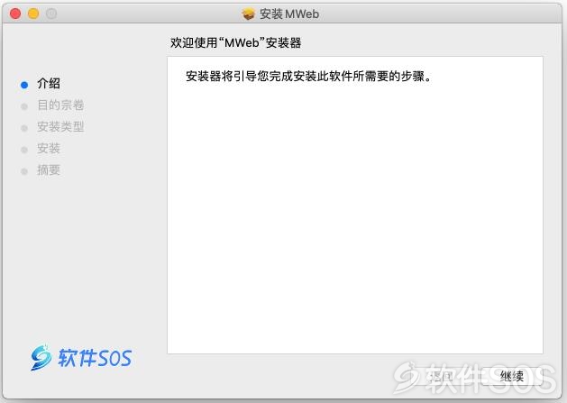Click the 欢迎使用“MWeb”安装器 heading
This screenshot has height=403, width=567.
(x=236, y=42)
